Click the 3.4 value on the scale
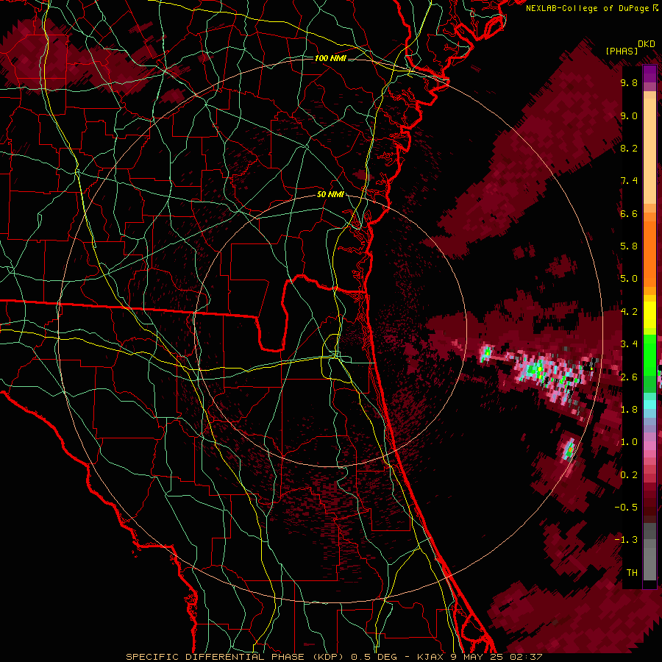 [x=629, y=344]
